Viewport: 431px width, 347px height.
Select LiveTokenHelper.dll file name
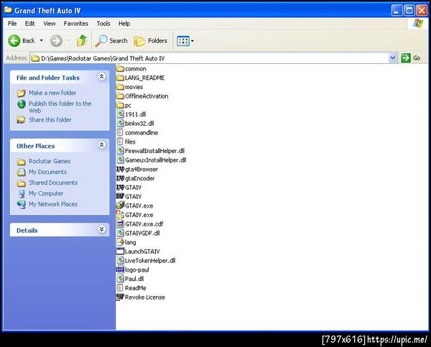click(x=150, y=260)
